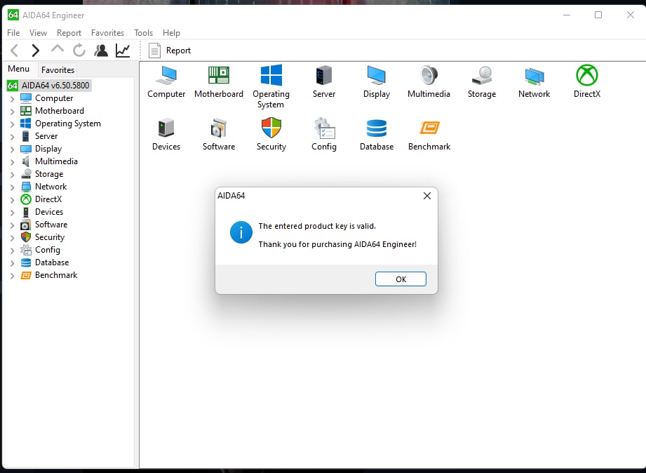Expand the Security tree node
Image resolution: width=646 pixels, height=473 pixels.
(x=13, y=237)
